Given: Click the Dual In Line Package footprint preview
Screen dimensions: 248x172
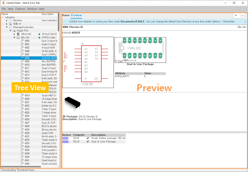Looking at the screenshot, I should tap(140, 50).
